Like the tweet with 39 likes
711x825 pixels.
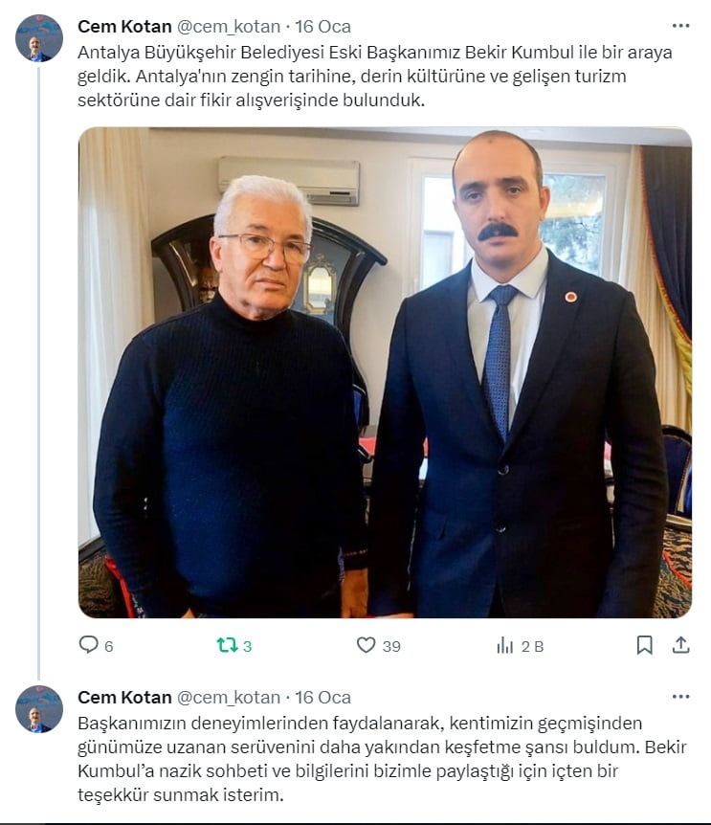tap(366, 645)
